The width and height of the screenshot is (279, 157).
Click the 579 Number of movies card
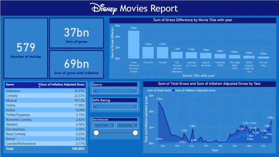26,48
